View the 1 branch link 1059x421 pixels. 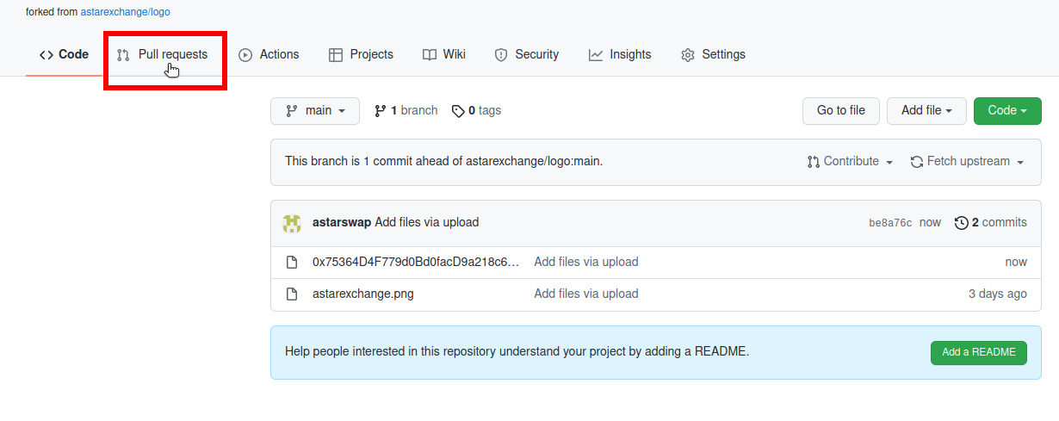coord(406,111)
